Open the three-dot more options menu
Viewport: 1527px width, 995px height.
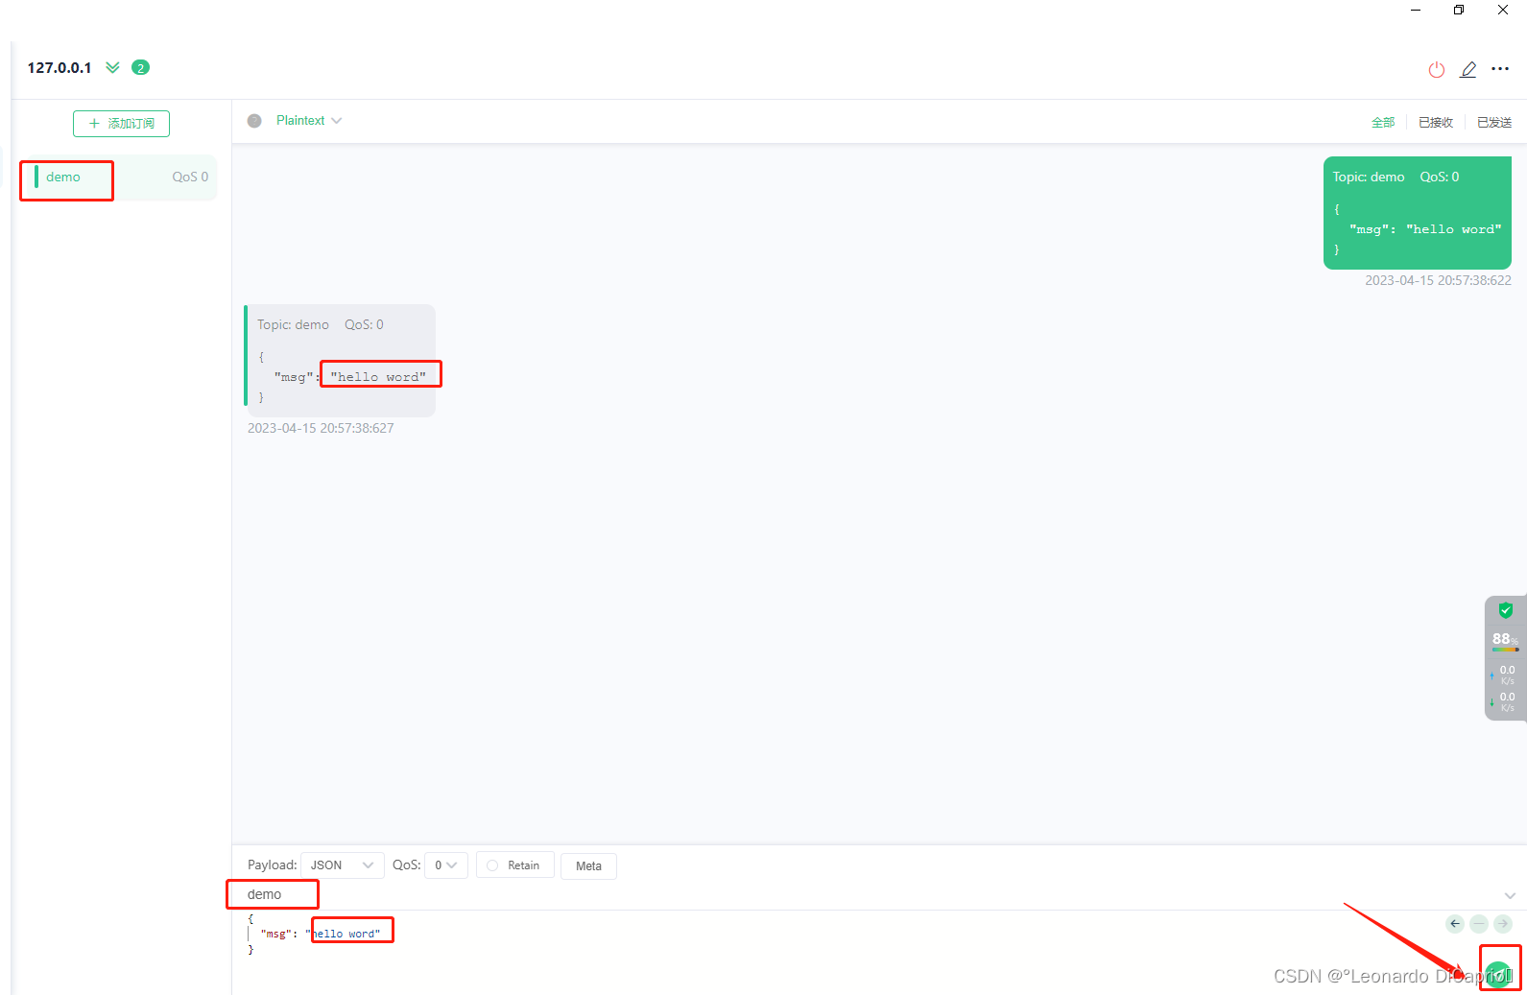pyautogui.click(x=1500, y=69)
